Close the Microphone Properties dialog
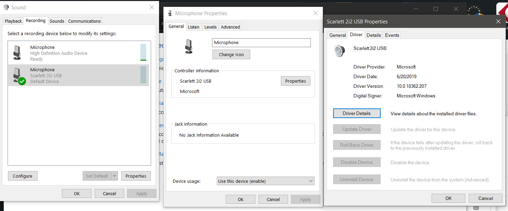The image size is (508, 211). (x=316, y=13)
